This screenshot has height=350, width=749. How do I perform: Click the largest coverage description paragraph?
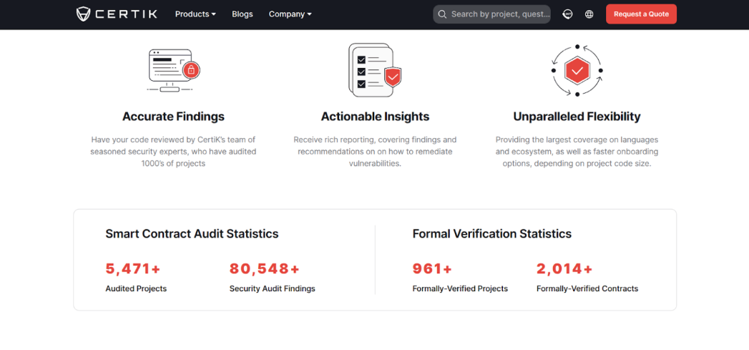coord(577,152)
